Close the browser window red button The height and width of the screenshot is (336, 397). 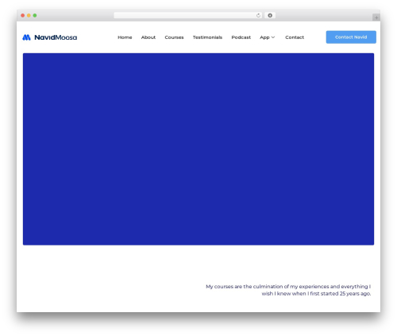(23, 15)
